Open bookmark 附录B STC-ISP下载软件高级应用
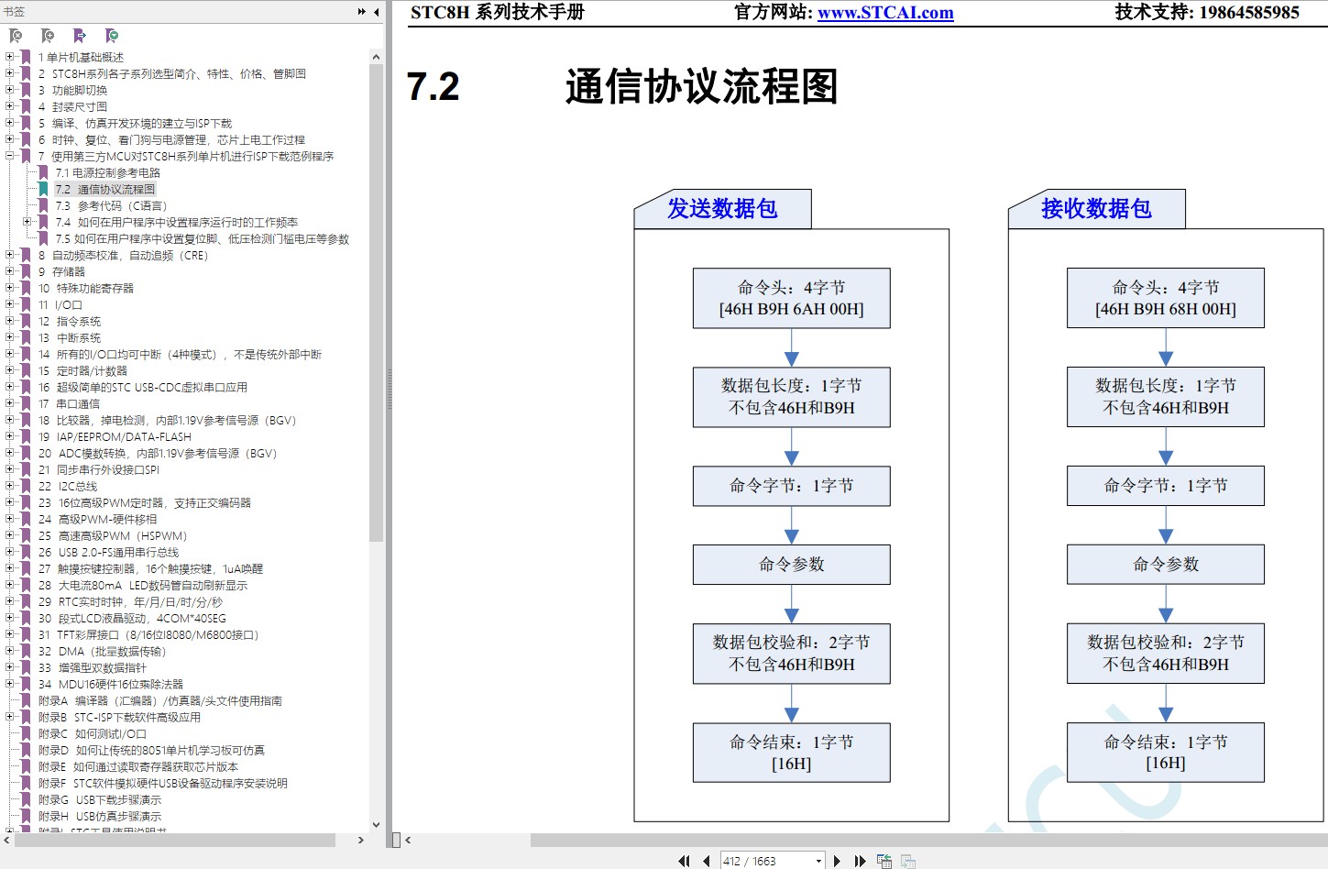 coord(119,717)
